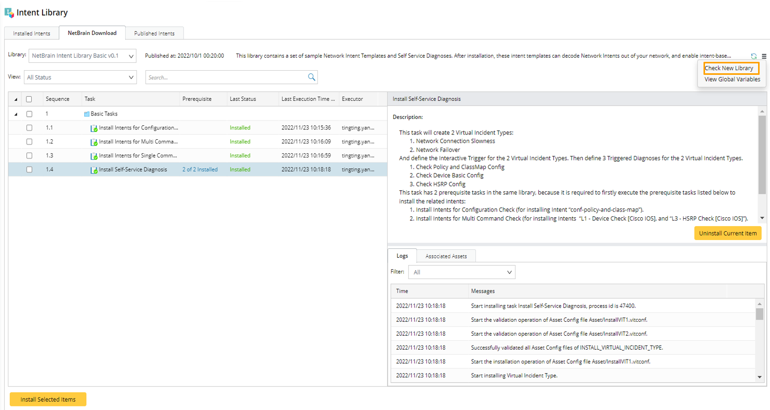Open the Published Intents tab
The width and height of the screenshot is (770, 410).
(x=154, y=33)
